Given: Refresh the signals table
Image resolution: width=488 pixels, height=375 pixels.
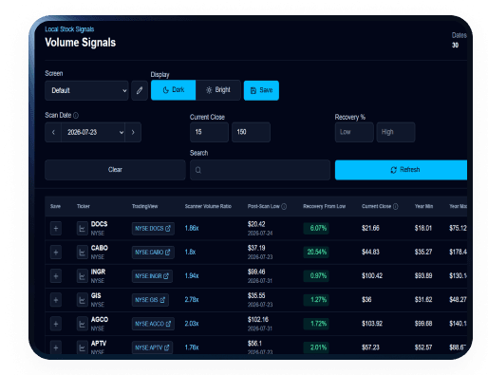Looking at the screenshot, I should 401,170.
